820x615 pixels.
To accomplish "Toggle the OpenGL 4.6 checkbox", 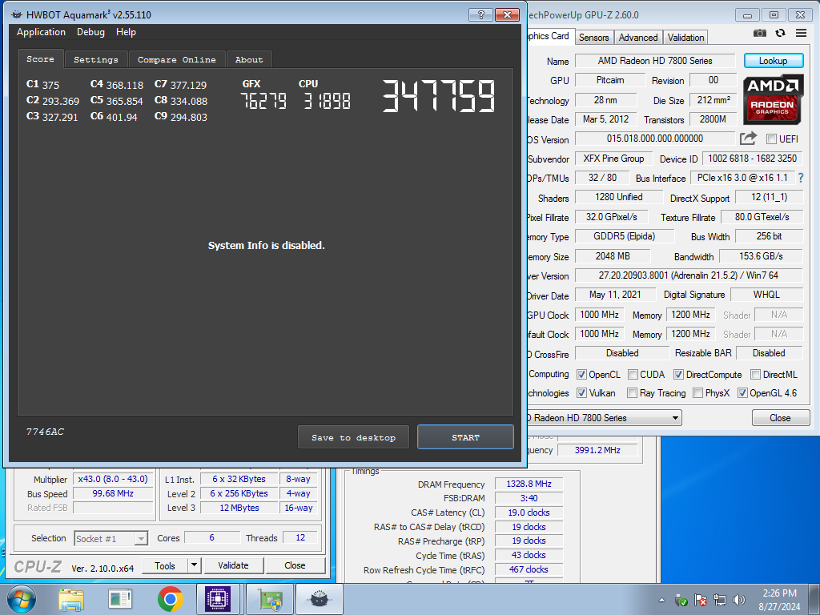I will coord(742,392).
